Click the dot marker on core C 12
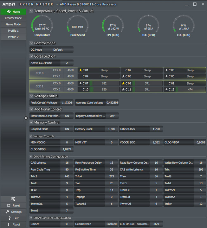207x228 pixels. [166, 89]
